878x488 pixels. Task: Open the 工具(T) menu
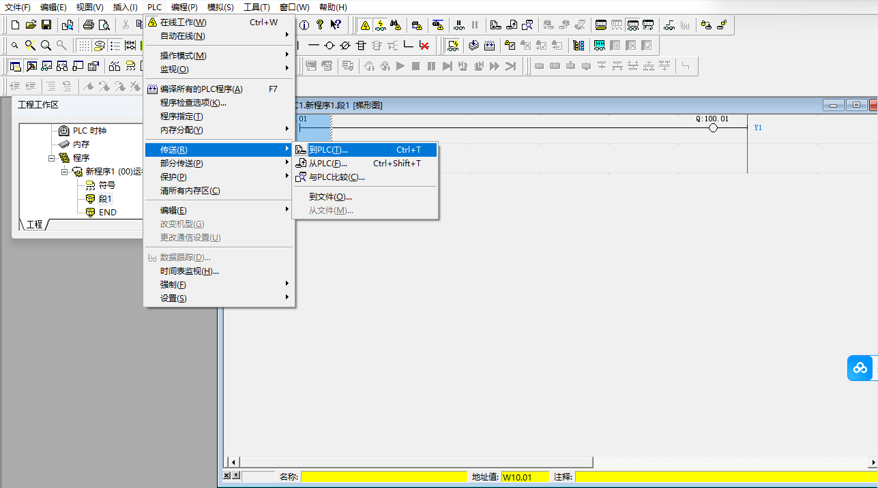tap(257, 7)
